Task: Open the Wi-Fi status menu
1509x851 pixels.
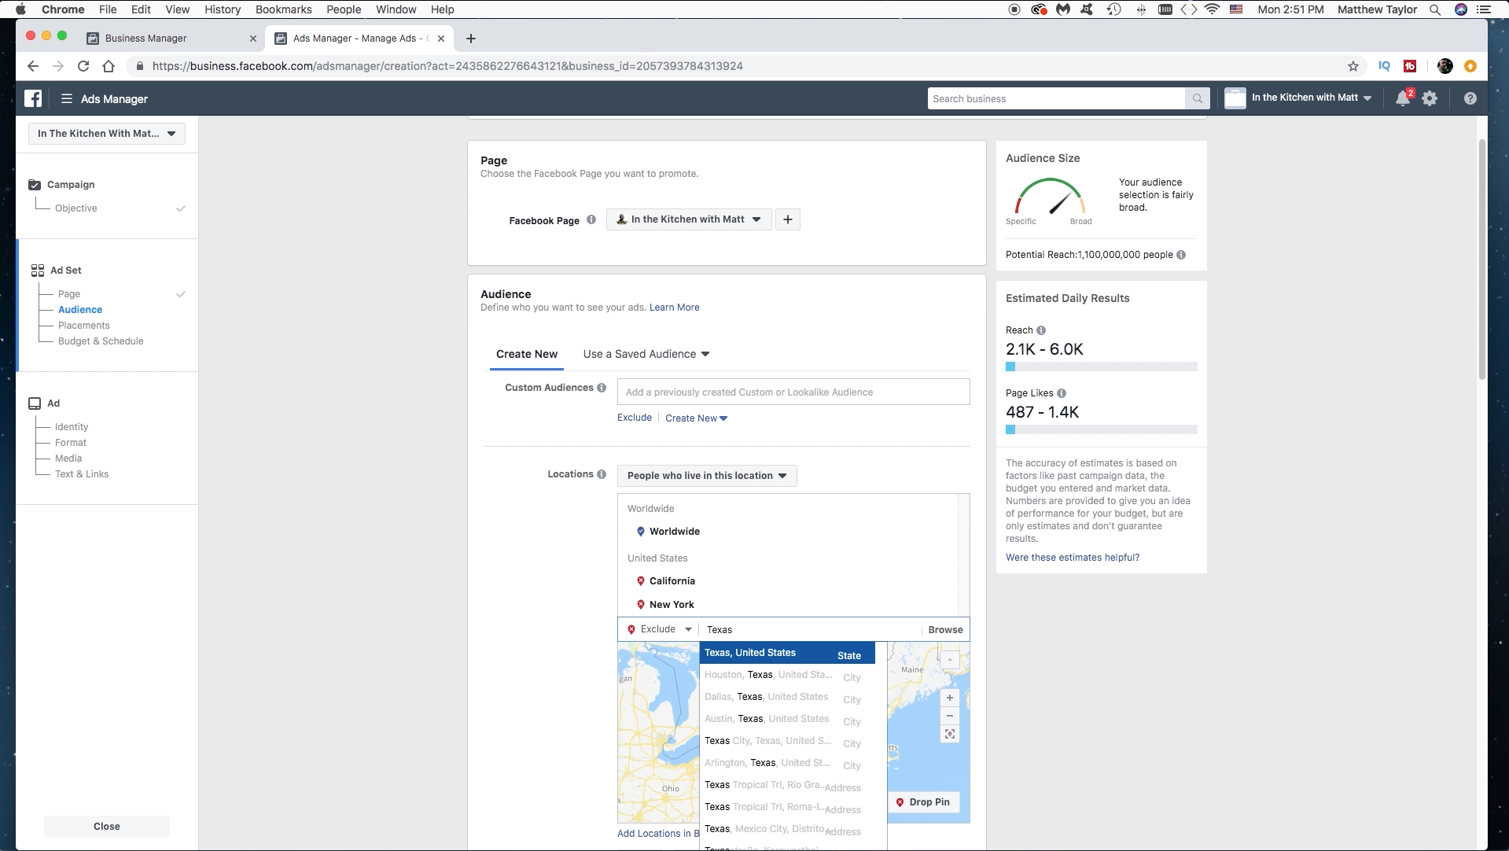Action: [x=1212, y=9]
